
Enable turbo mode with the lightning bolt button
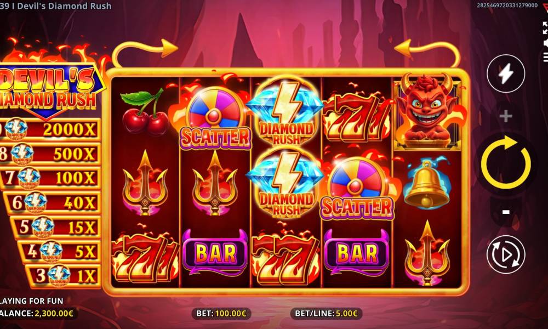tap(506, 73)
